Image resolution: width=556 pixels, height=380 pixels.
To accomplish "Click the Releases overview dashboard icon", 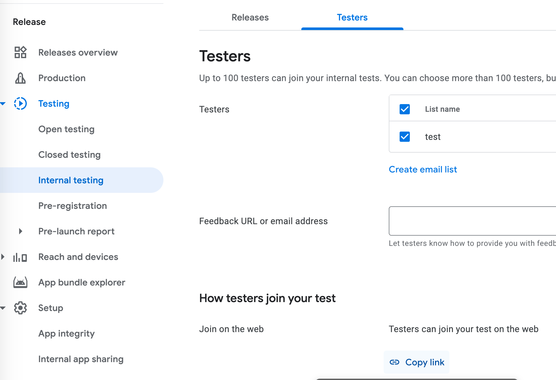I will click(20, 52).
